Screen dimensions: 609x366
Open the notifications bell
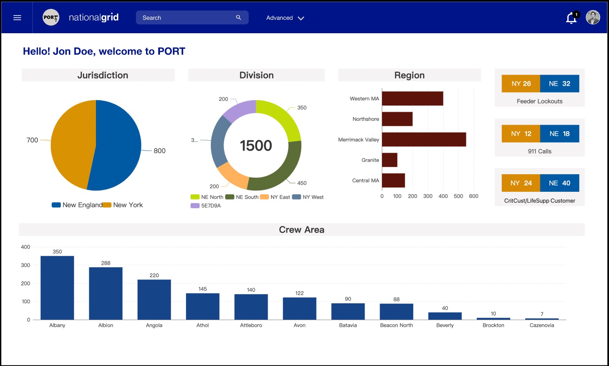pos(571,18)
